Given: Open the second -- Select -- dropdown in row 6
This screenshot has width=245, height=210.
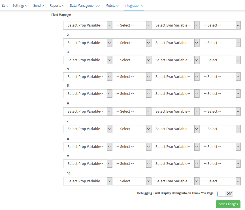Looking at the screenshot, I should pos(132,111).
